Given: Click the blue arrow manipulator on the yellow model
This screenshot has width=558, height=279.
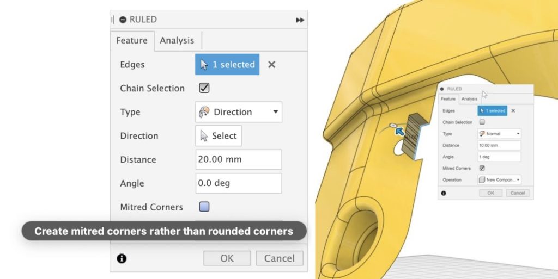Looking at the screenshot, I should tap(399, 131).
